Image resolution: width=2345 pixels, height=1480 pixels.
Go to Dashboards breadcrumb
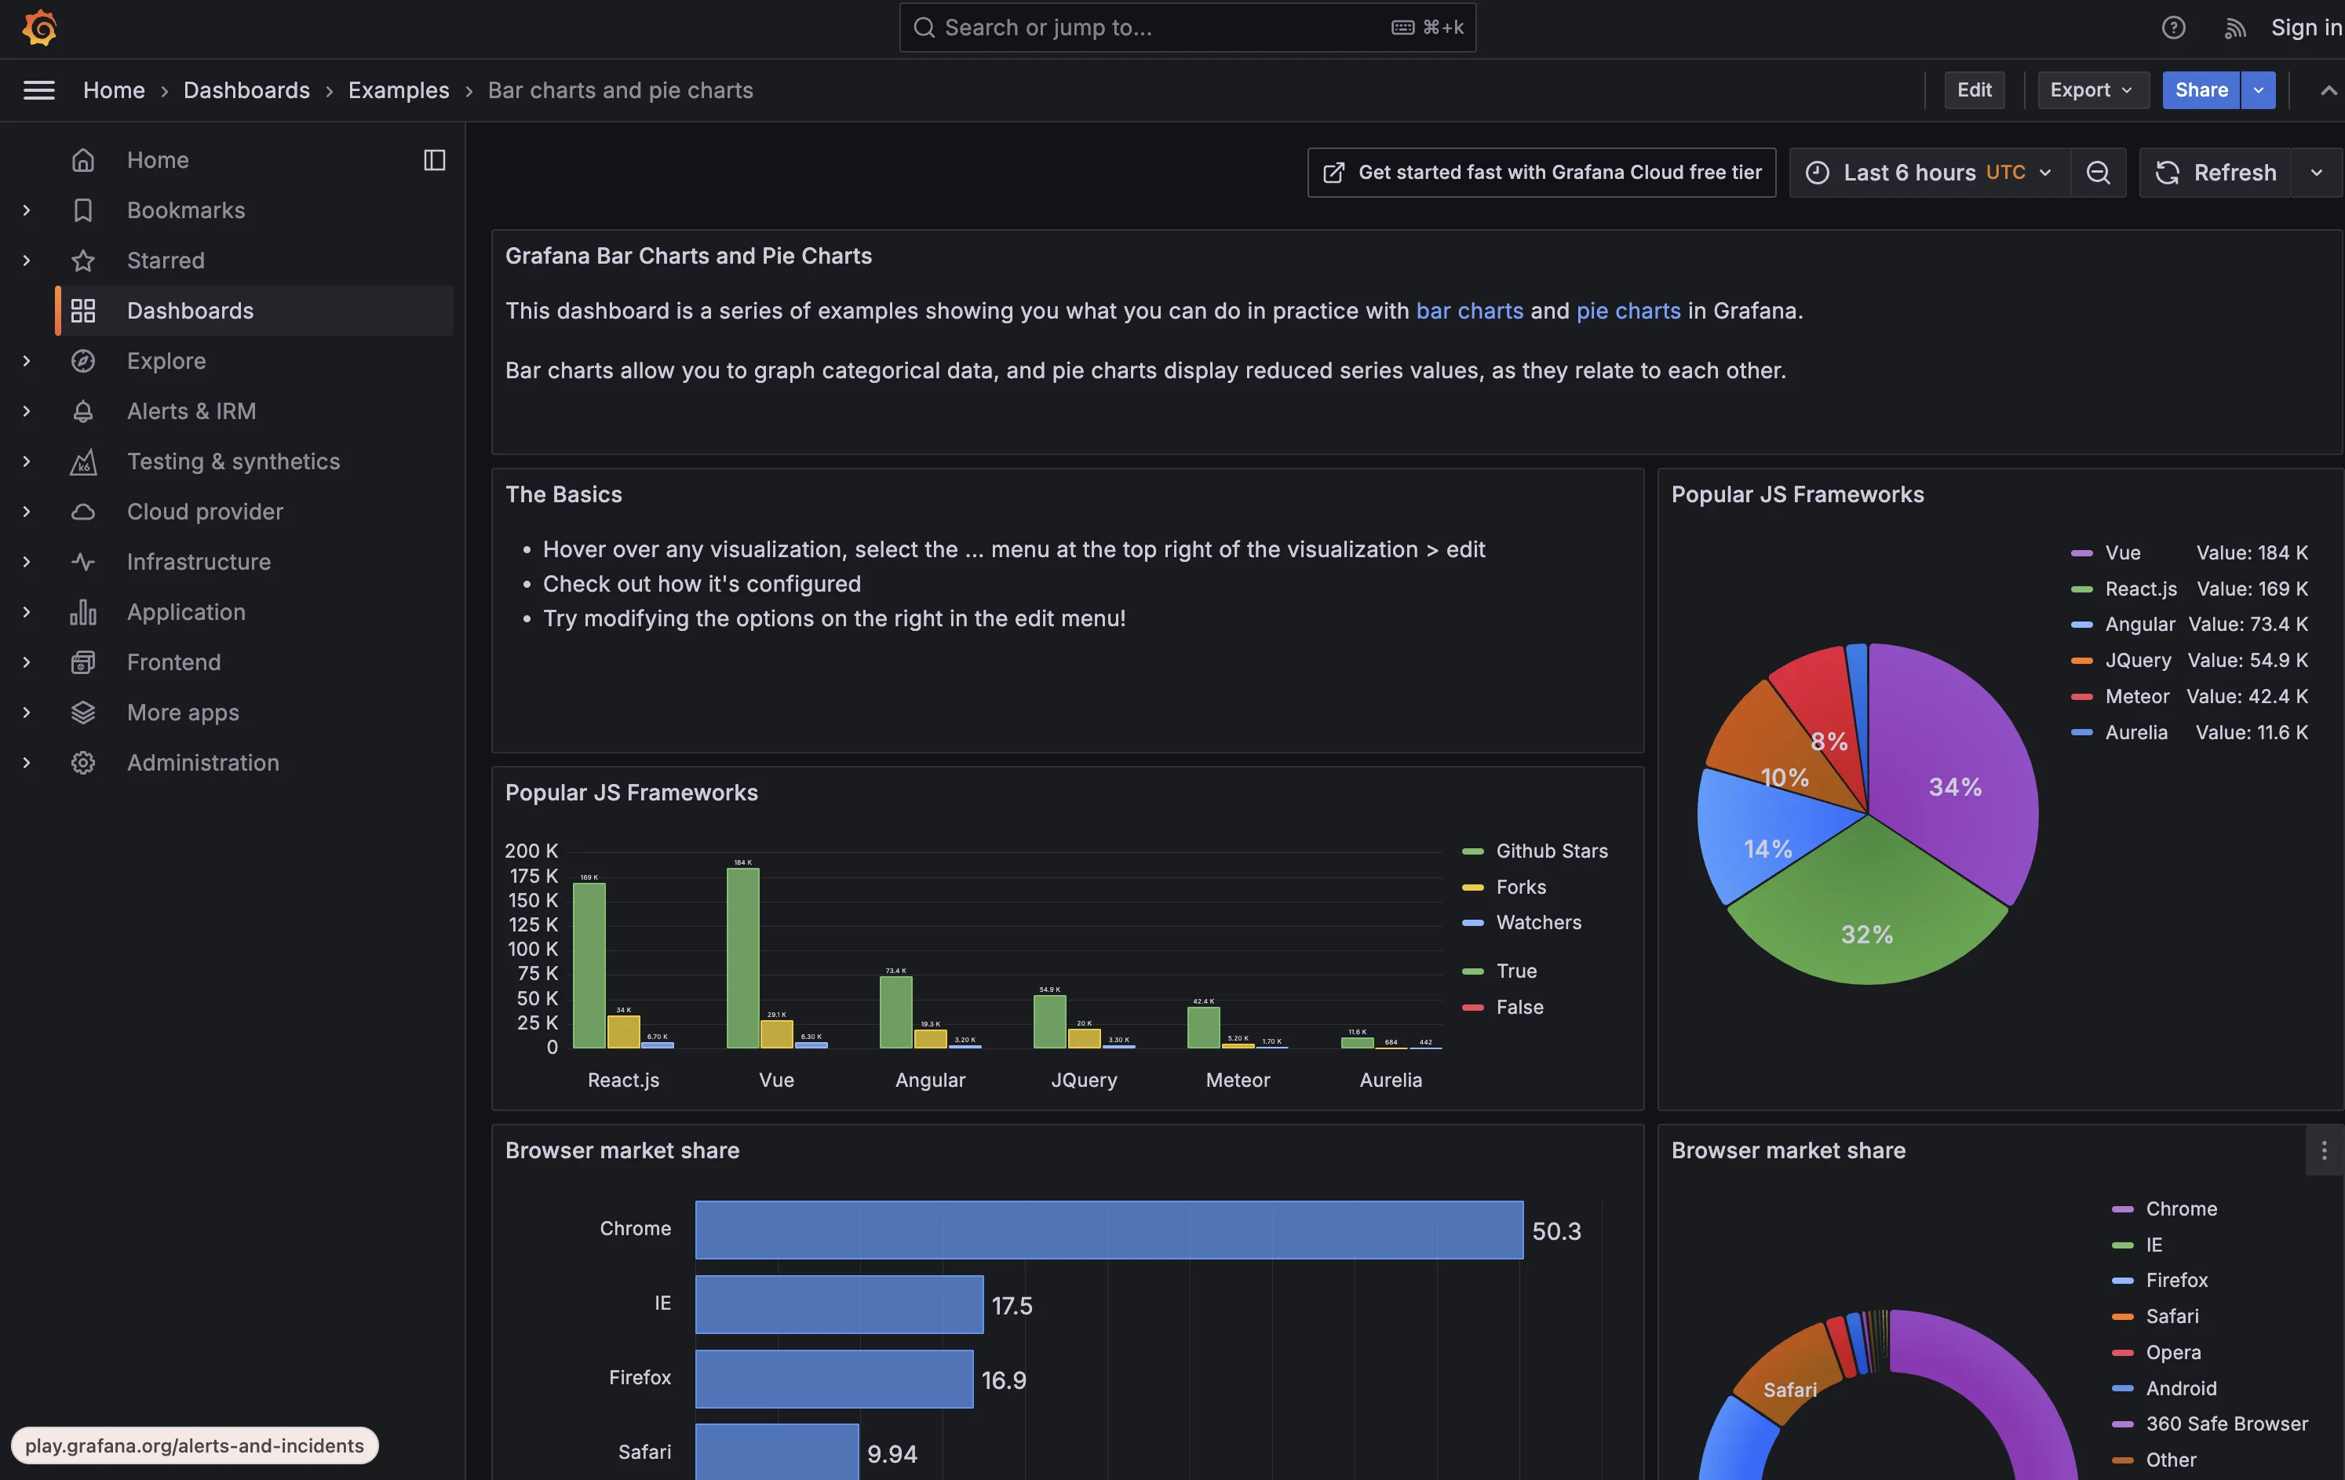(246, 90)
